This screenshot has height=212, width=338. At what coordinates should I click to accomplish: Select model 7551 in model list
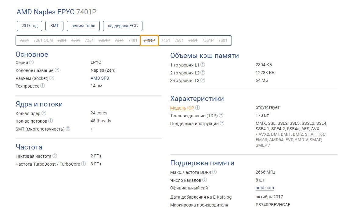tap(193, 41)
